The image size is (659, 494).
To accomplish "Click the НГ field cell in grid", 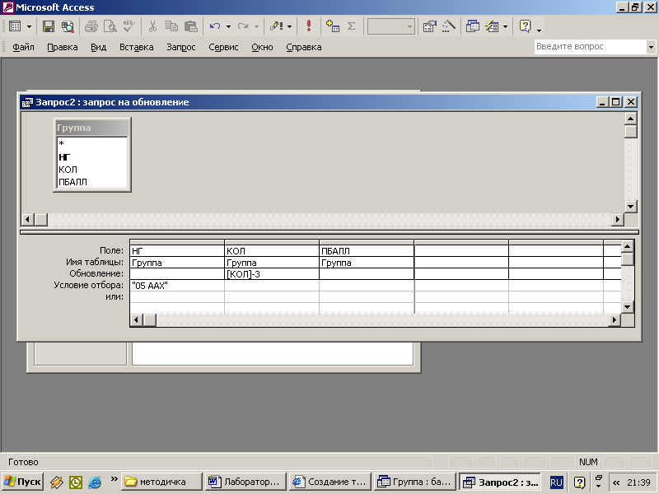I will pos(177,251).
